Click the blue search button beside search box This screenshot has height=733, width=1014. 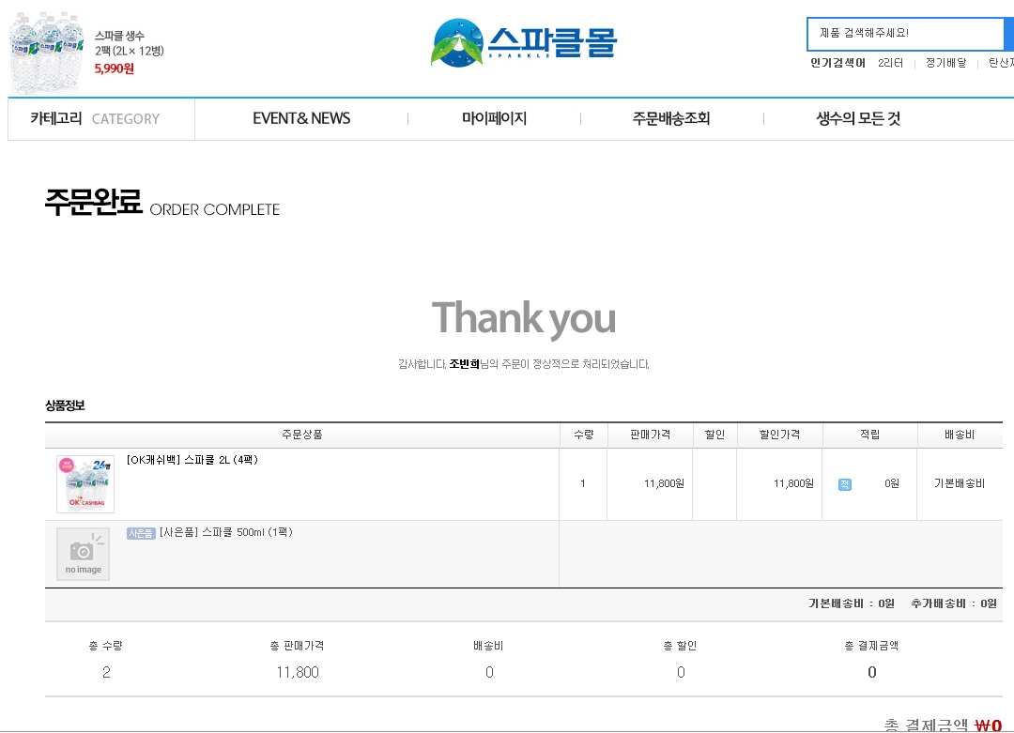coord(1008,34)
